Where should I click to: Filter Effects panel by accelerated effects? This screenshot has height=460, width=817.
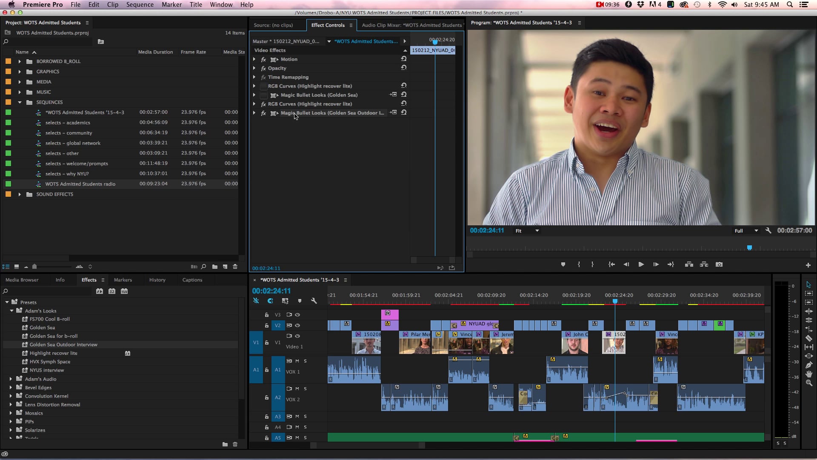pos(100,291)
